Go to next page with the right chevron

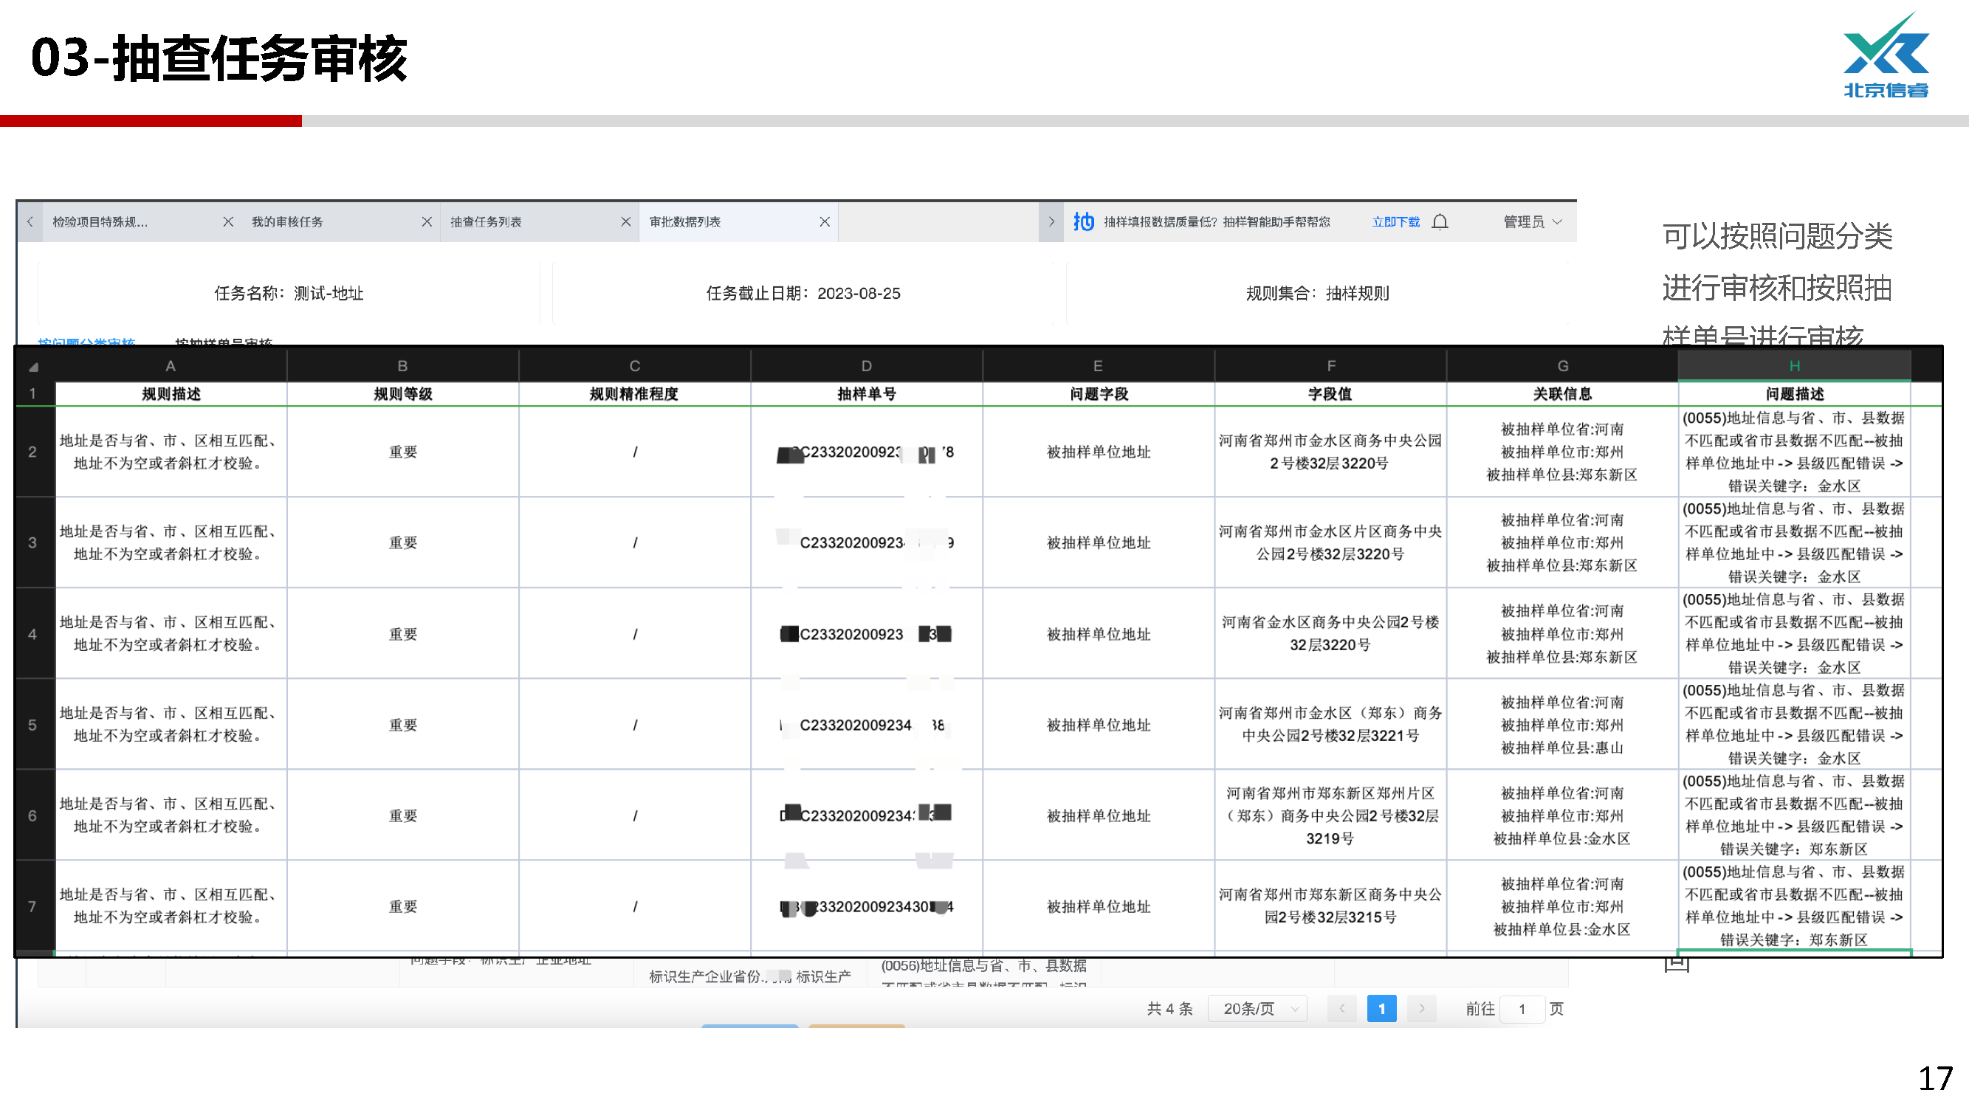1421,1009
